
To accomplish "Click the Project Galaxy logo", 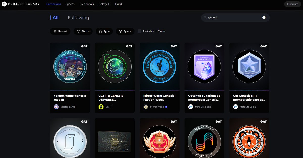I will click(x=21, y=4).
